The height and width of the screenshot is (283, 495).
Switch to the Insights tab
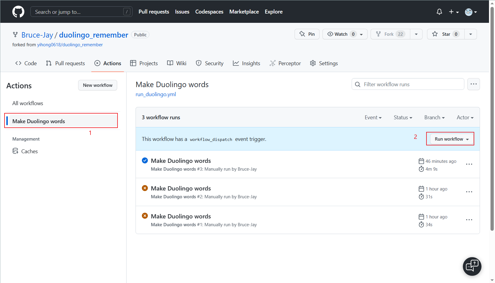point(246,63)
